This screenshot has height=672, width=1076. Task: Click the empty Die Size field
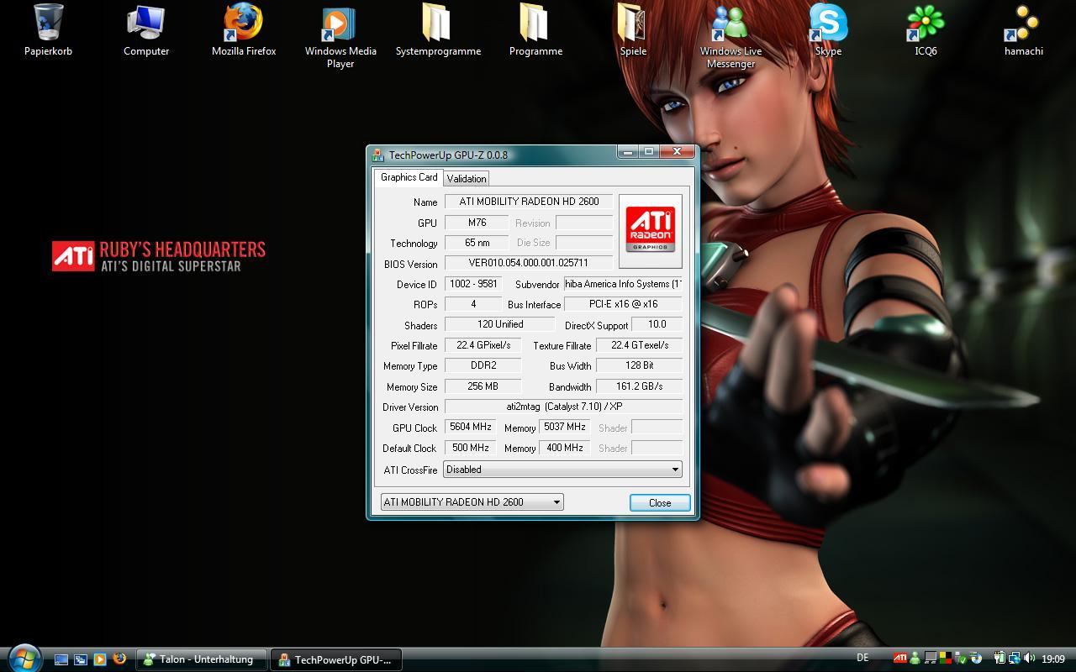point(584,243)
